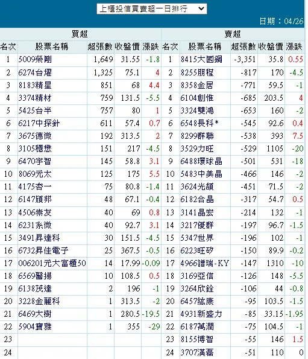View the 3491昇達科 stock details
Viewport: 308px width, 359px height.
pos(39,238)
